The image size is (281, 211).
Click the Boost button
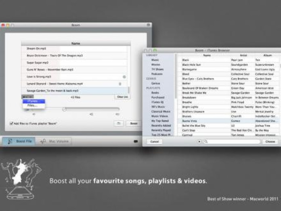[134, 123]
